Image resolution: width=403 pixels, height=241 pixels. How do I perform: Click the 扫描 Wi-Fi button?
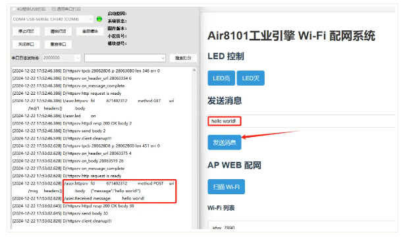tap(226, 187)
